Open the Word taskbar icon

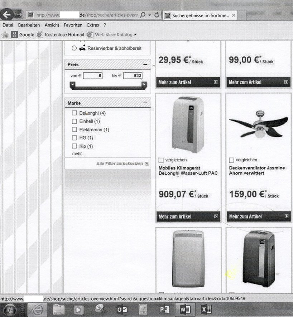pyautogui.click(x=185, y=309)
